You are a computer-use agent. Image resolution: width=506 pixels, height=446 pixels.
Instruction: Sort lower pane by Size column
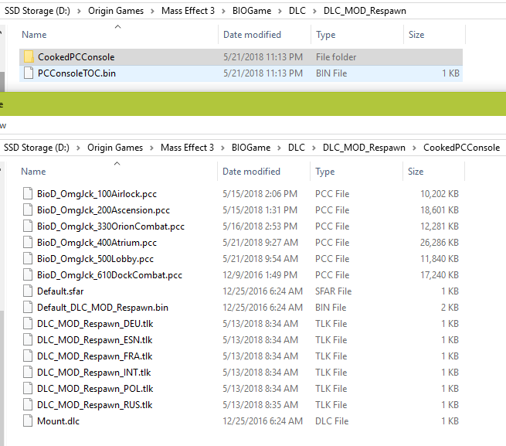coord(416,172)
